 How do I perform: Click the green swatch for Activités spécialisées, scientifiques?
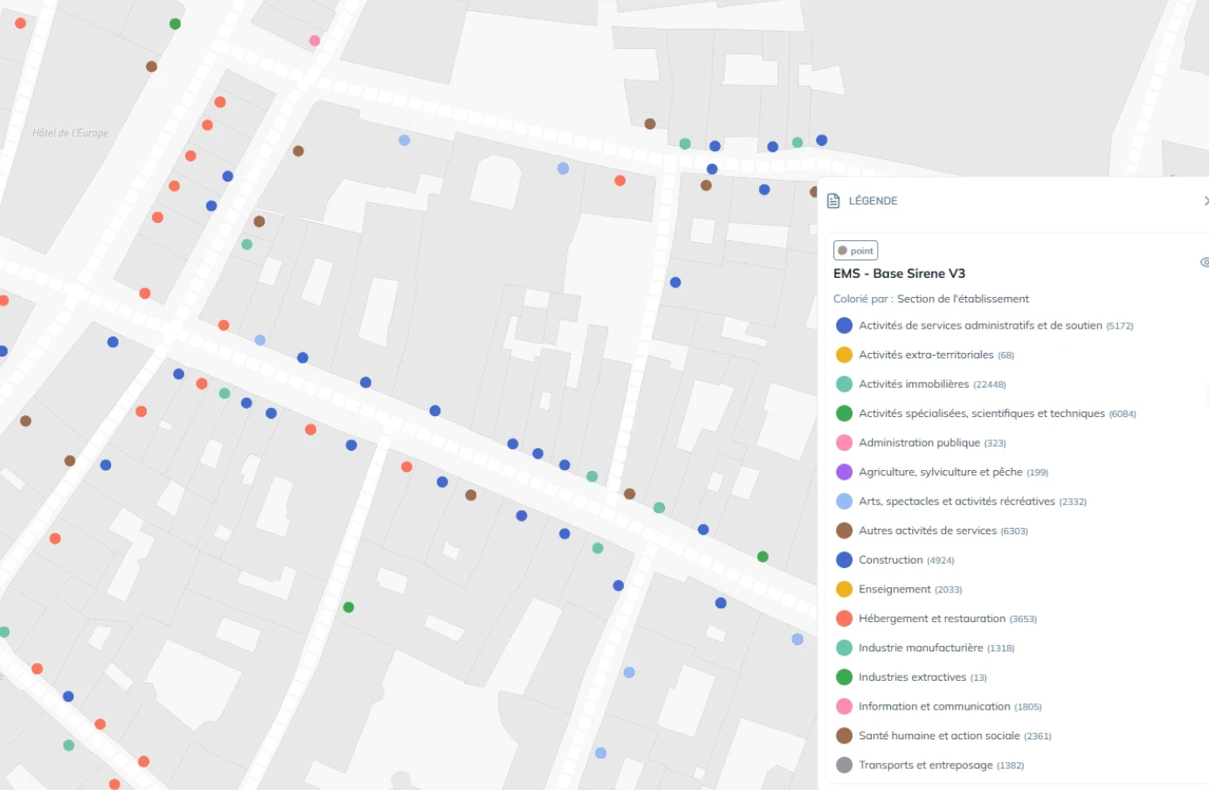point(844,413)
